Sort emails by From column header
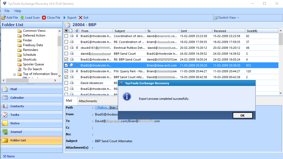 [x=96, y=31]
